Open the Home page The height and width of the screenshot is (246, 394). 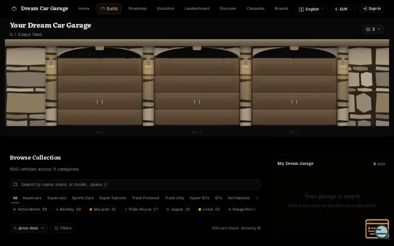(x=84, y=8)
